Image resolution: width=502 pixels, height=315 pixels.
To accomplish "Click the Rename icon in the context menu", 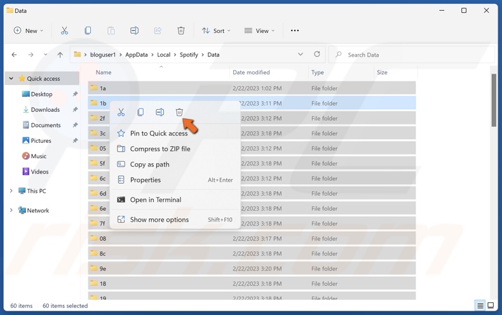I will (159, 112).
